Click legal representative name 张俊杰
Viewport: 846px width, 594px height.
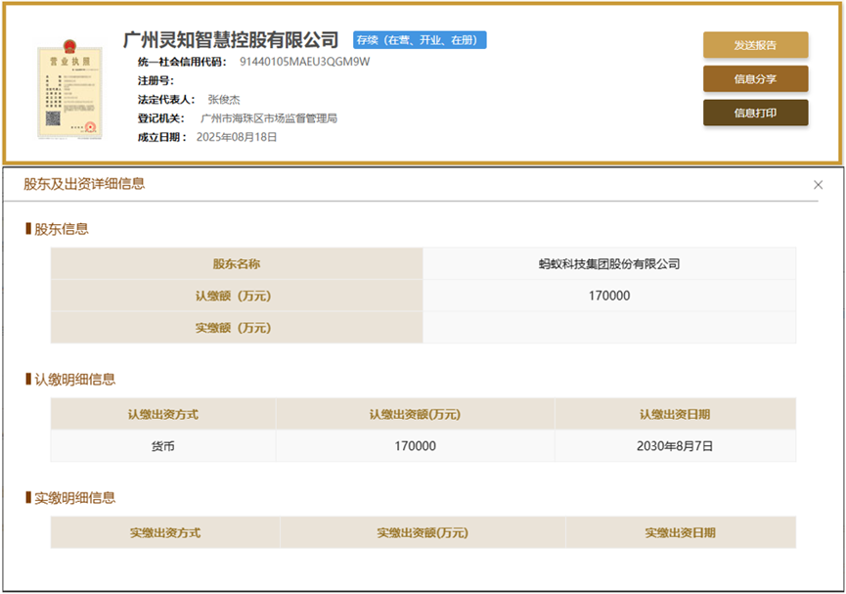pos(224,100)
